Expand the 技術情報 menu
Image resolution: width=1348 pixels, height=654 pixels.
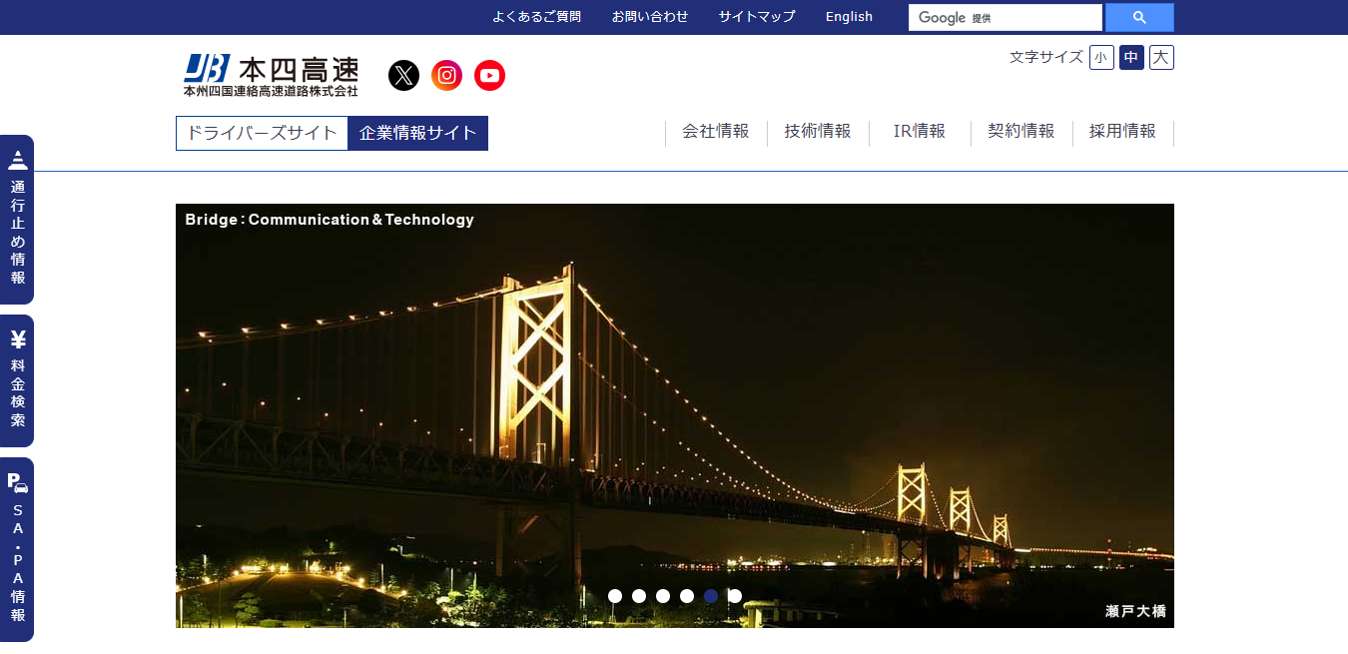[818, 132]
